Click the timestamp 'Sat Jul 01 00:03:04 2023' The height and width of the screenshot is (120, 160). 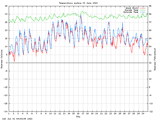click(17, 119)
